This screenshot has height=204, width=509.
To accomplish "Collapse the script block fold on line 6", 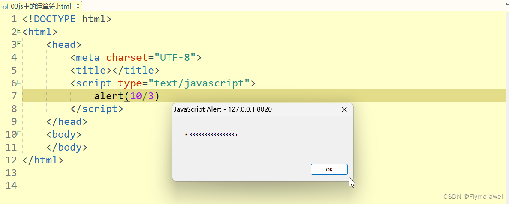I will tap(19, 82).
